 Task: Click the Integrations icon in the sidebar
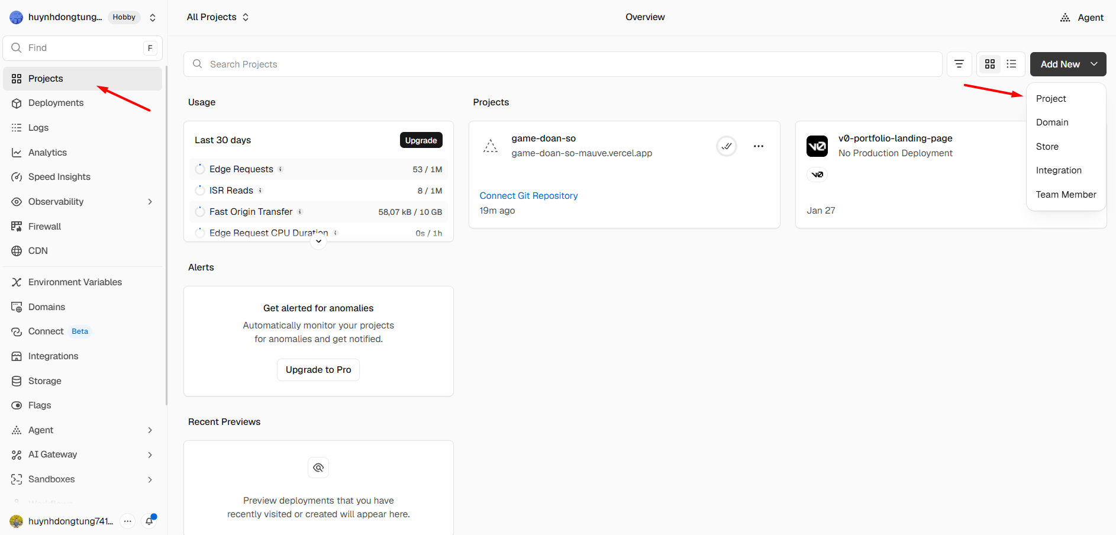tap(17, 356)
